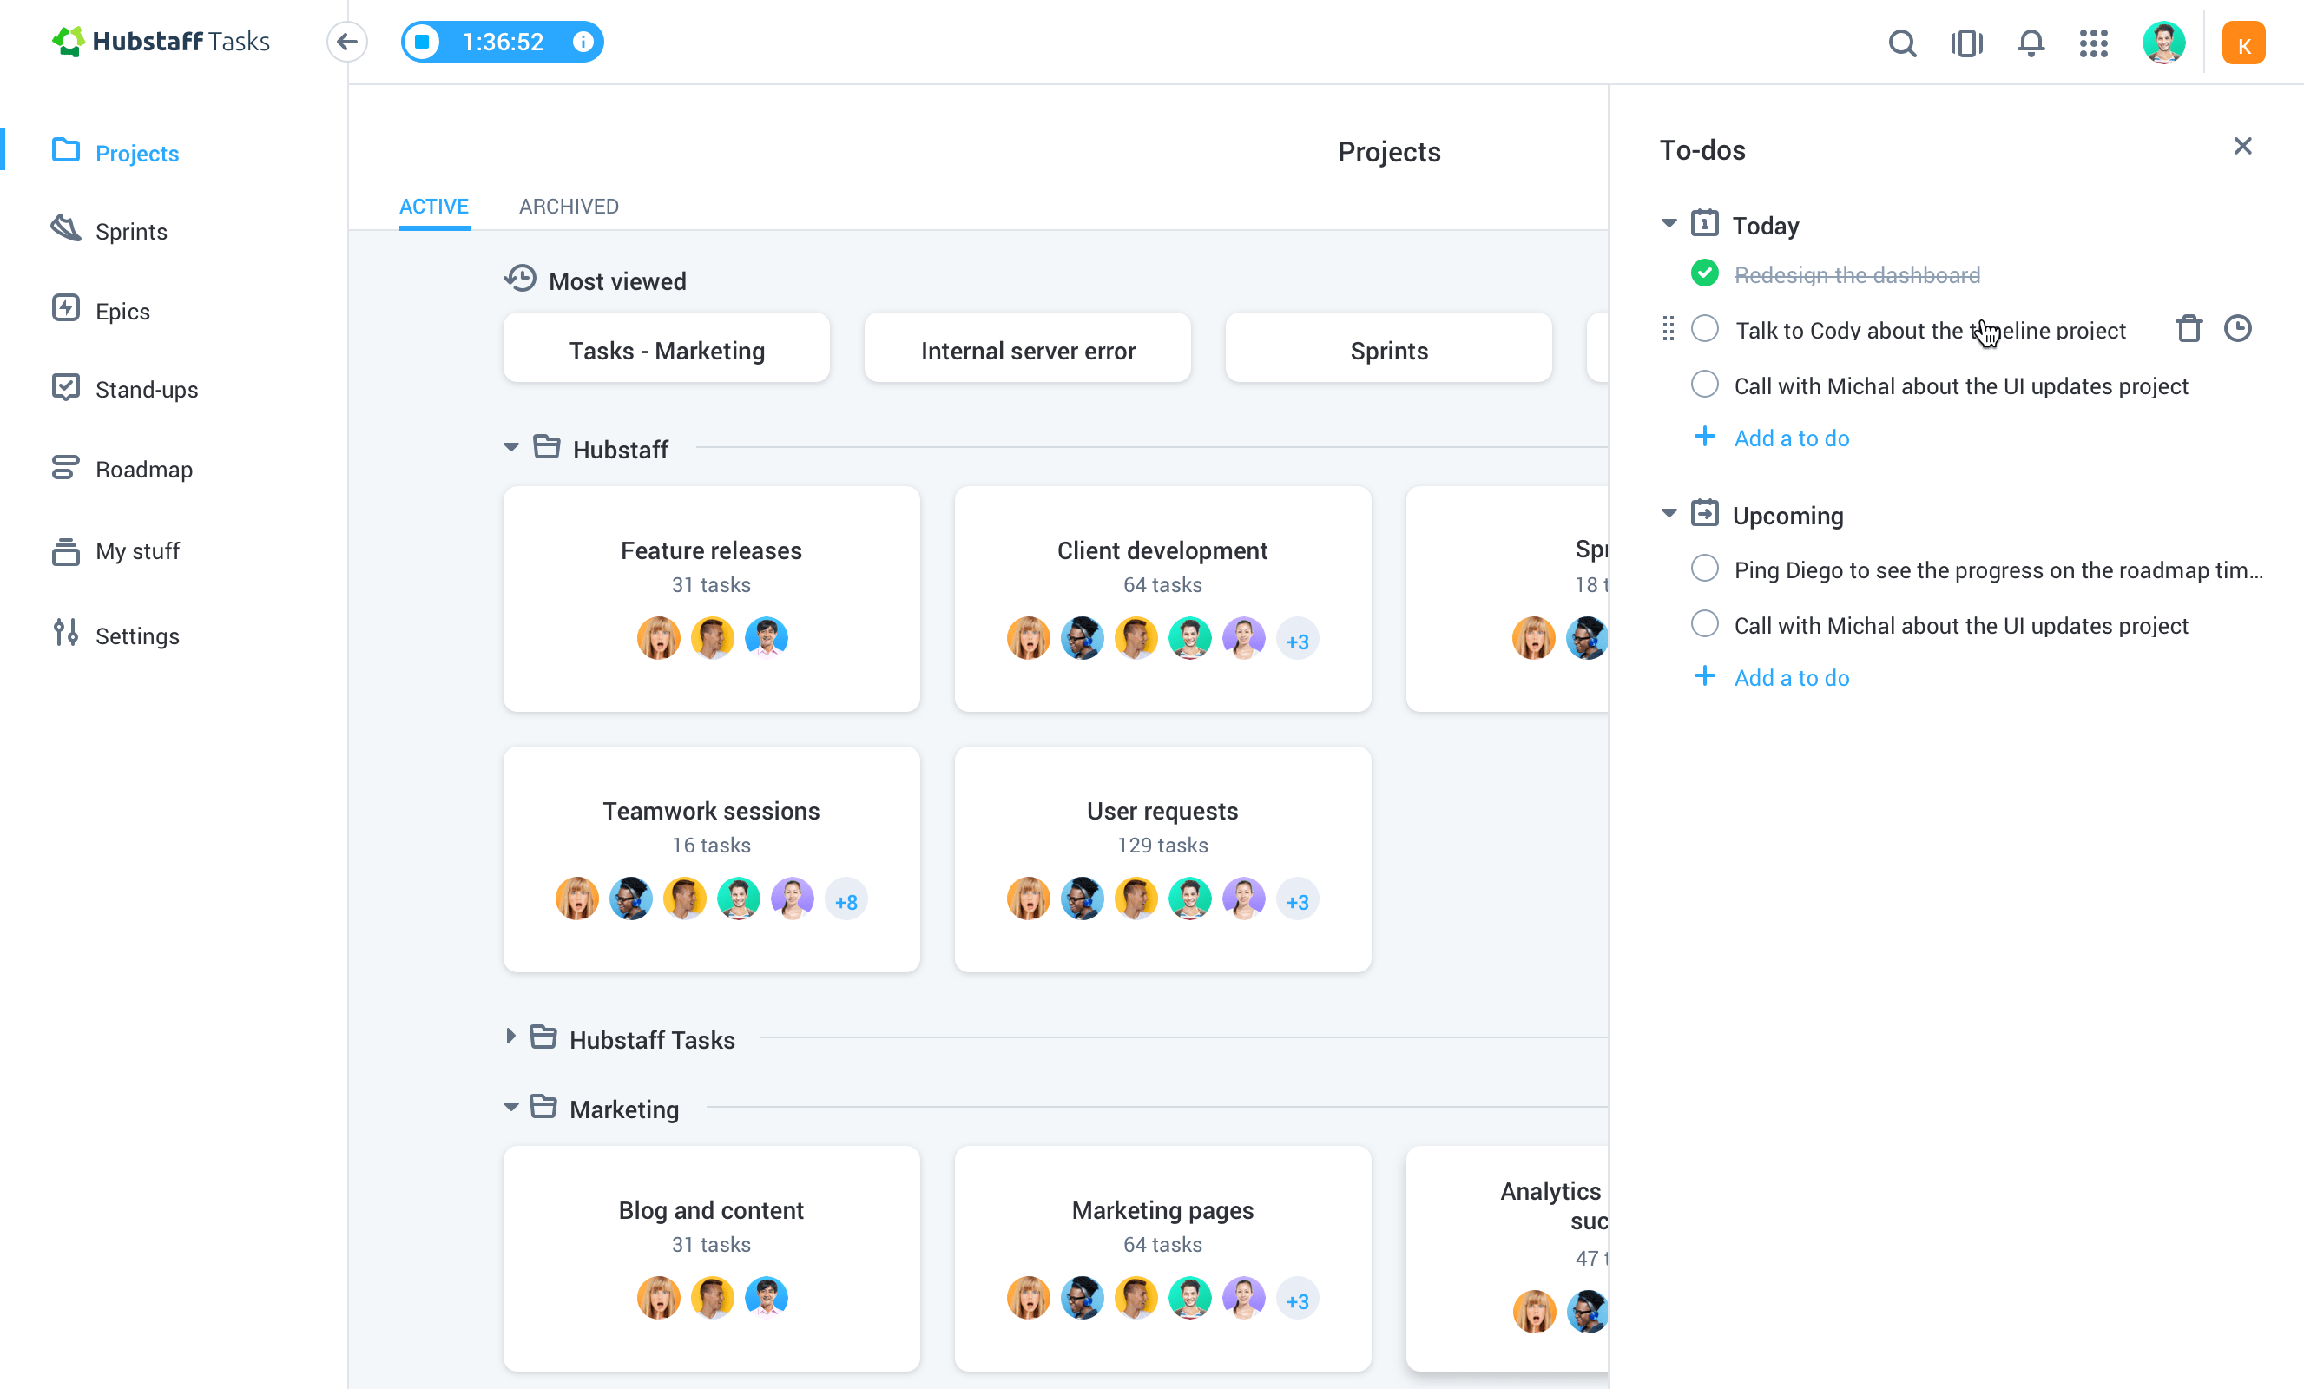Uncheck Redesign the dashboard to-do
The image size is (2304, 1389).
coord(1705,273)
